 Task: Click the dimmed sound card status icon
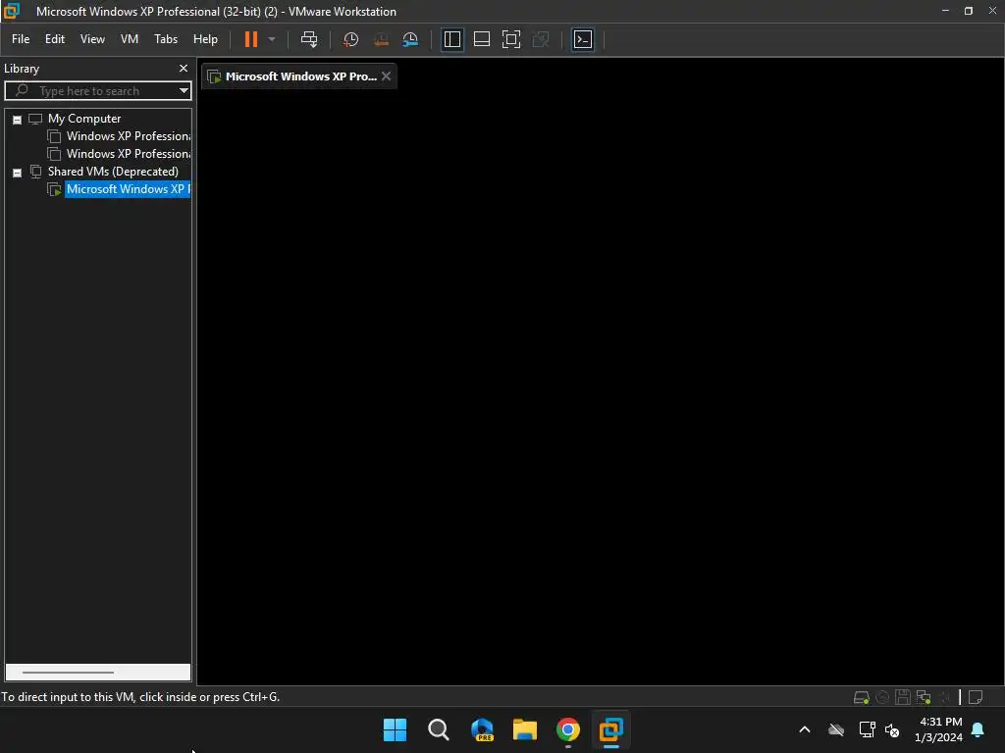point(944,697)
